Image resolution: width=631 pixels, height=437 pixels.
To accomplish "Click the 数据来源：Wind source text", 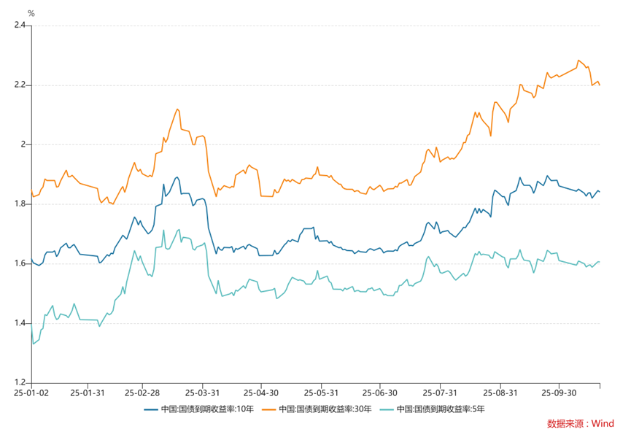I will (x=581, y=423).
